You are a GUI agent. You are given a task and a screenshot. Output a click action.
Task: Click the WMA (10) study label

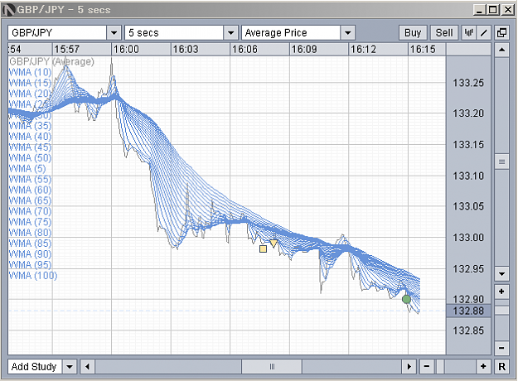point(31,72)
